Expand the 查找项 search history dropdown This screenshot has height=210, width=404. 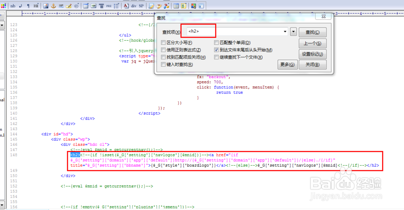tap(285, 31)
